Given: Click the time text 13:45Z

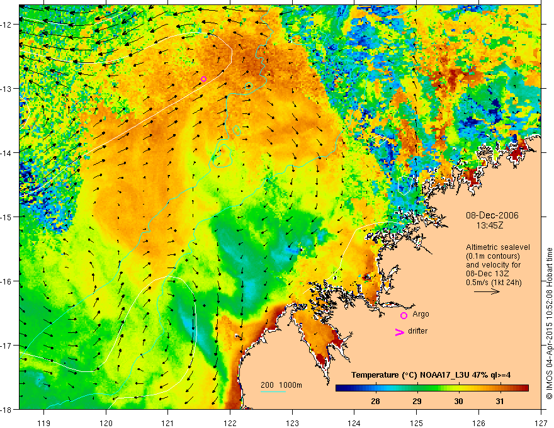Looking at the screenshot, I should pos(490,225).
